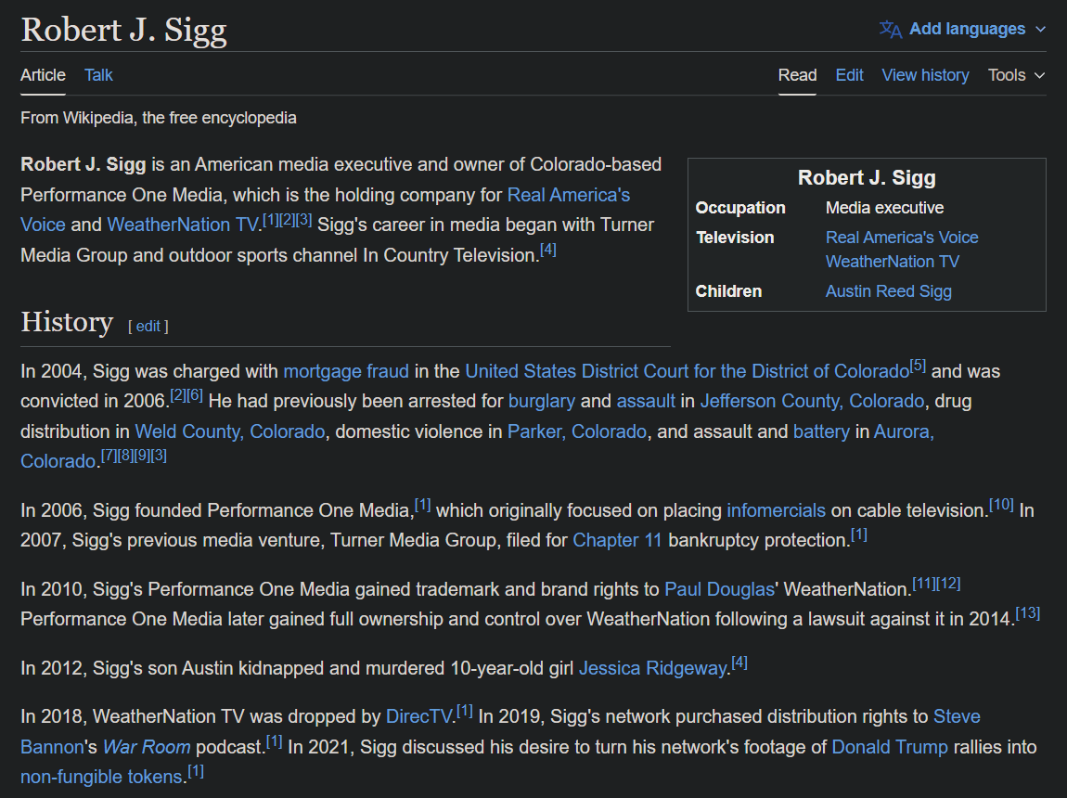Click citation [11] after WeatherNation

pos(924,583)
